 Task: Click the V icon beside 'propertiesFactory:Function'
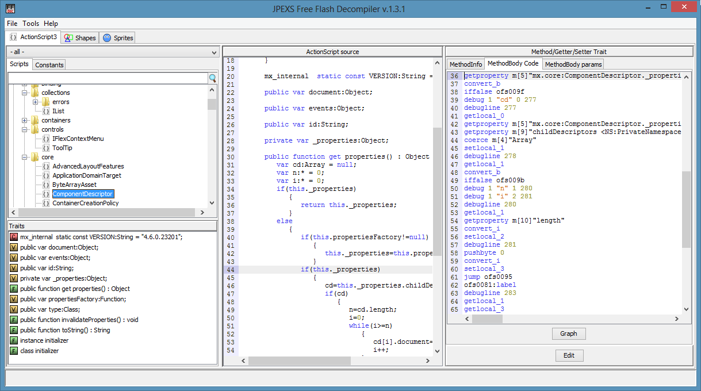[x=14, y=299]
